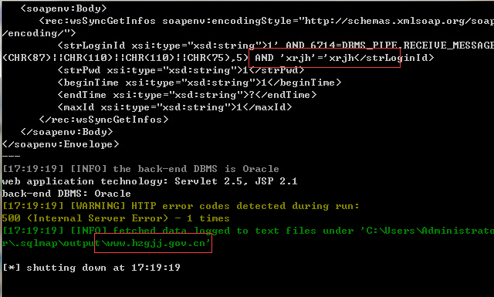This screenshot has height=297, width=494.
Task: Click the back-end DBMS: Oracle line
Action: pyautogui.click(x=66, y=194)
